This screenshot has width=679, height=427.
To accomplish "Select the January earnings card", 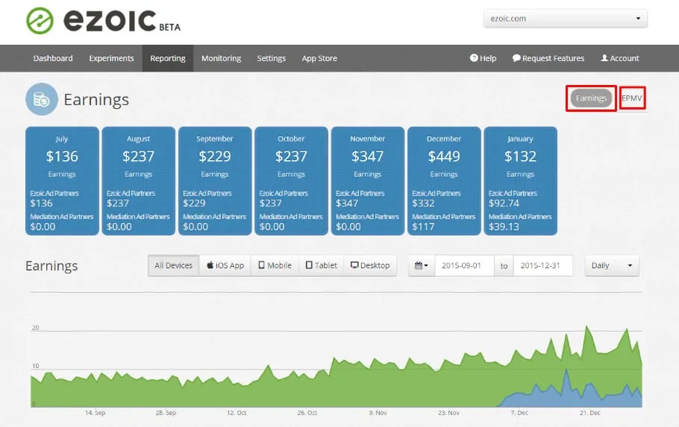I will pyautogui.click(x=521, y=181).
